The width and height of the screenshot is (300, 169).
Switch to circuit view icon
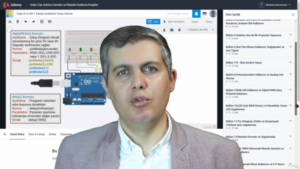pyautogui.click(x=196, y=14)
